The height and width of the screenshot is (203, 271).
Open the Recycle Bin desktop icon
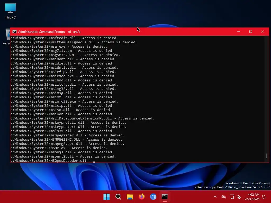tap(6, 37)
